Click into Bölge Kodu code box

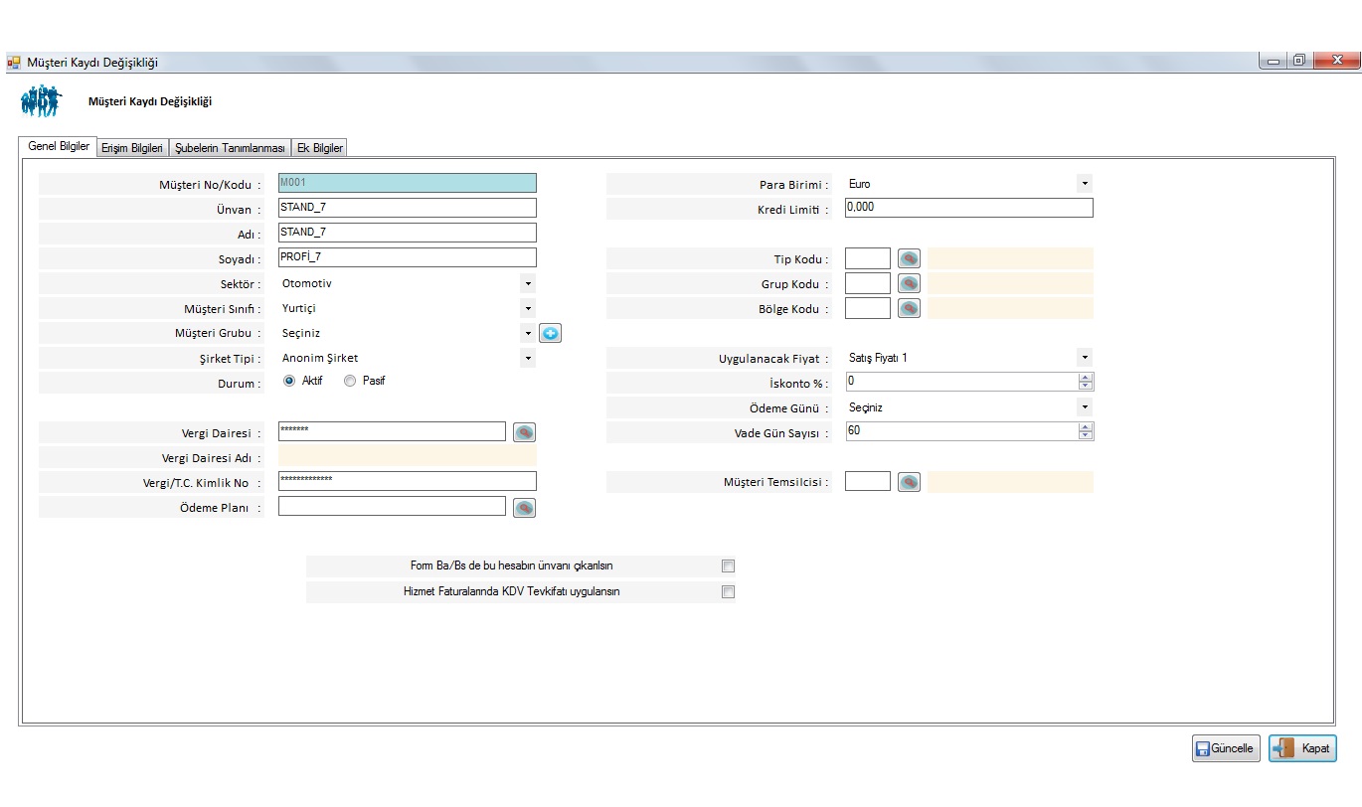click(x=868, y=308)
